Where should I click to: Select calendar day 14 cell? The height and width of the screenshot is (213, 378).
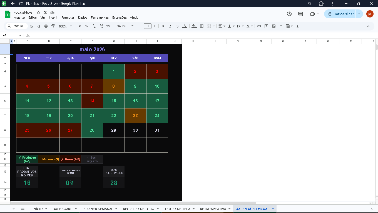(92, 101)
